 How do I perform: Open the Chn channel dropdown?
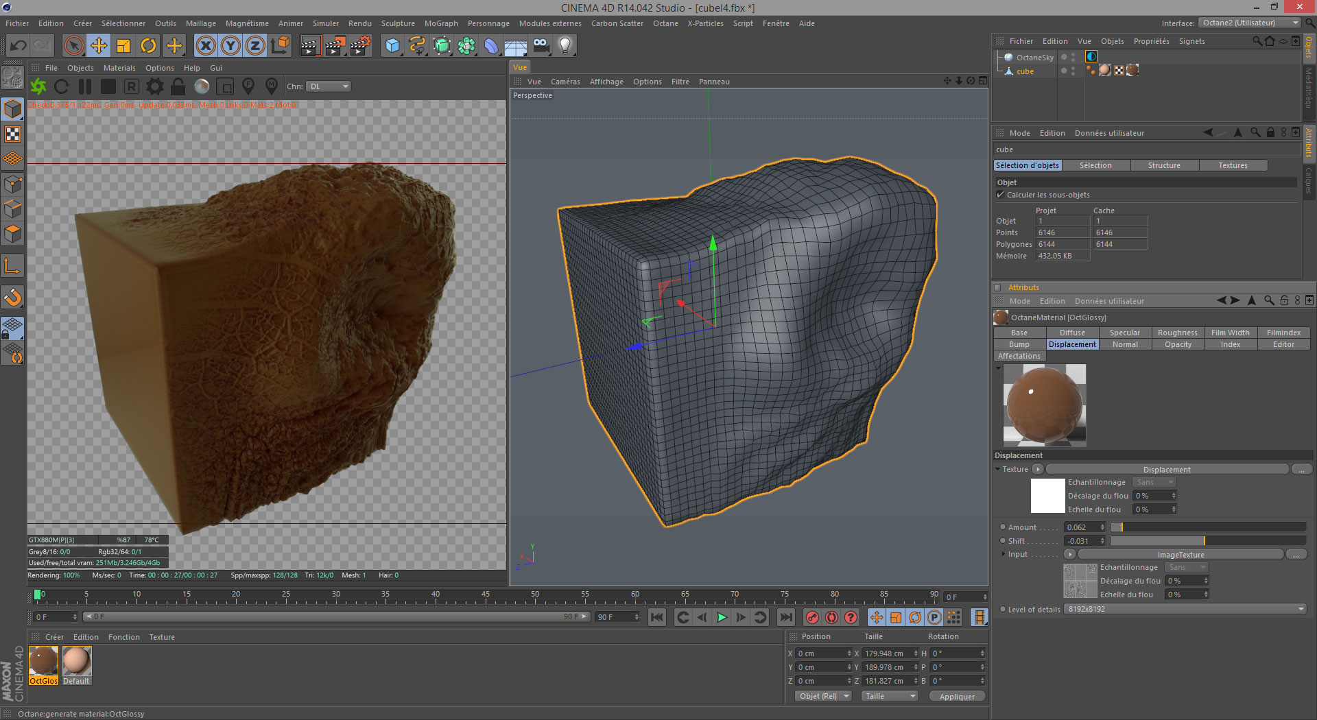[329, 86]
